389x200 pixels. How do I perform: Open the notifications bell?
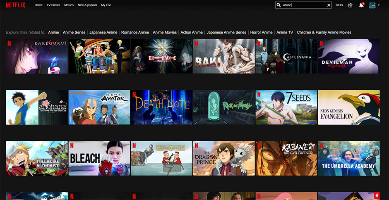point(361,5)
